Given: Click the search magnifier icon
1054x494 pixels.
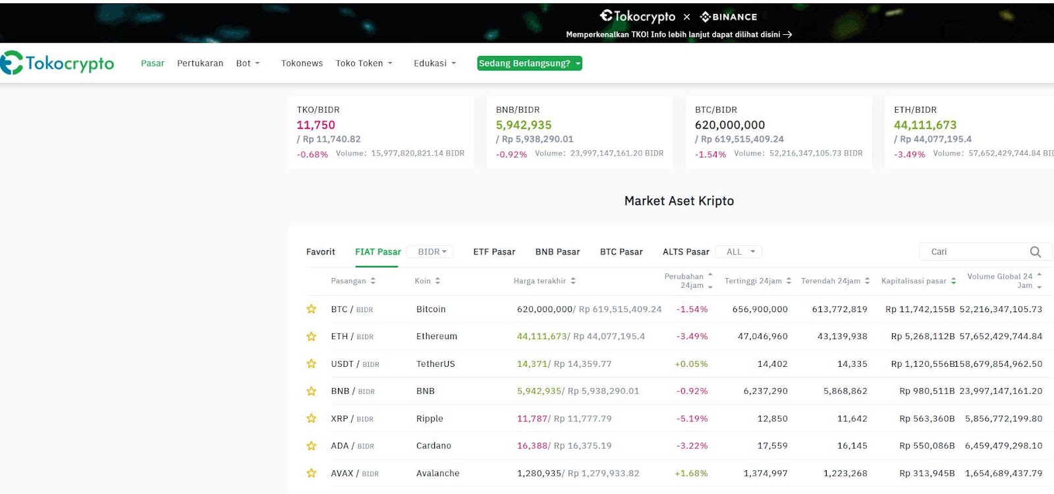Looking at the screenshot, I should click(1036, 252).
